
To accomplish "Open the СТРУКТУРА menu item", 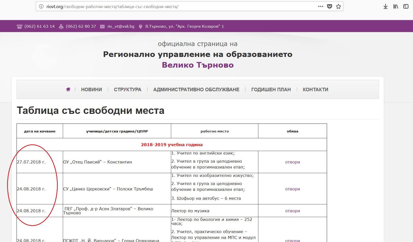I will (x=127, y=89).
